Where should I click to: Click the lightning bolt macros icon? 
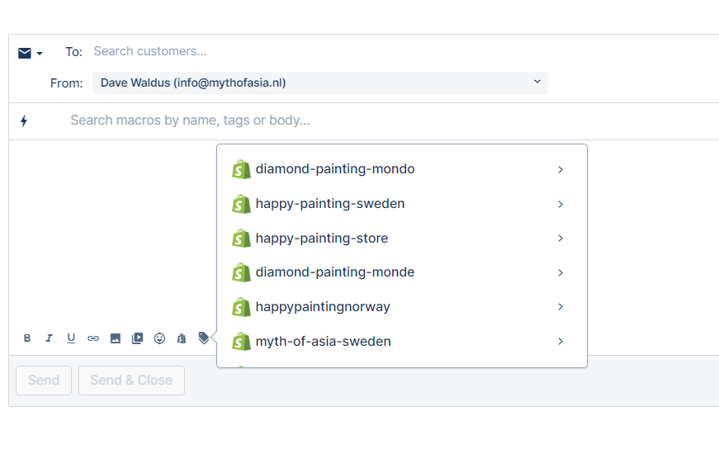(24, 121)
